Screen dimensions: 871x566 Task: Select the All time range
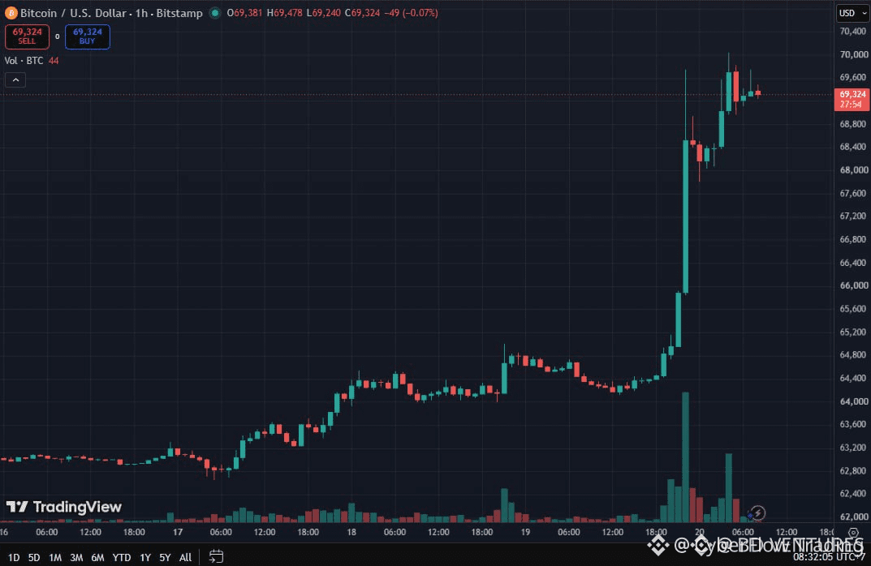pos(186,557)
